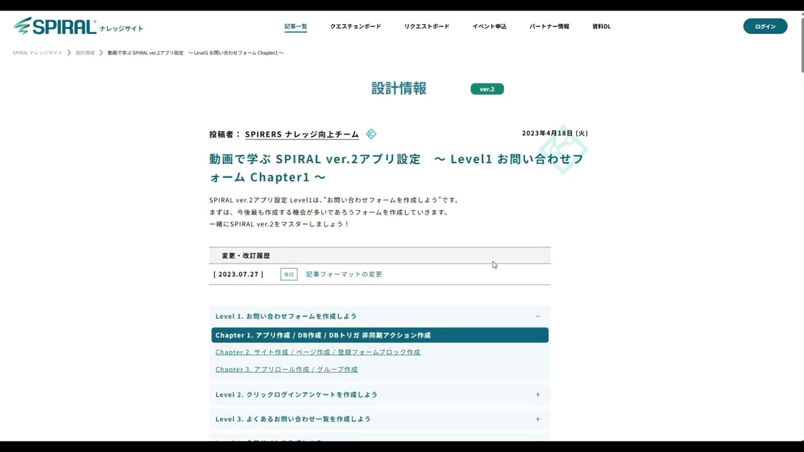Follow the SPIRAL ナレッジサイト breadcrumb link
804x452 pixels.
(38, 53)
